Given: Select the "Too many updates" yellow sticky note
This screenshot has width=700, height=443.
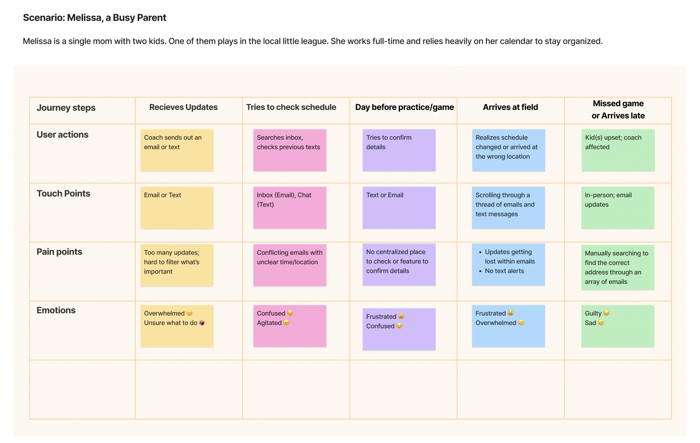Looking at the screenshot, I should pyautogui.click(x=177, y=265).
